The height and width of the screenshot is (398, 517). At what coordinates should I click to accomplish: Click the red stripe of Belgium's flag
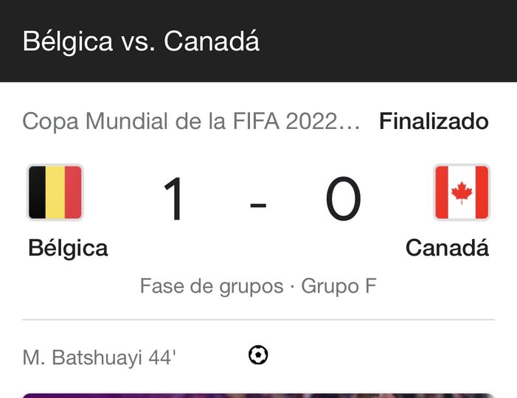[73, 192]
